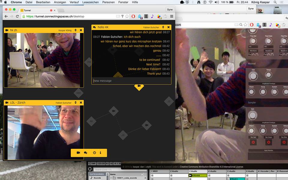The width and height of the screenshot is (288, 180).
Task: Adjust the Minimal Gain knob
Action: (253, 76)
